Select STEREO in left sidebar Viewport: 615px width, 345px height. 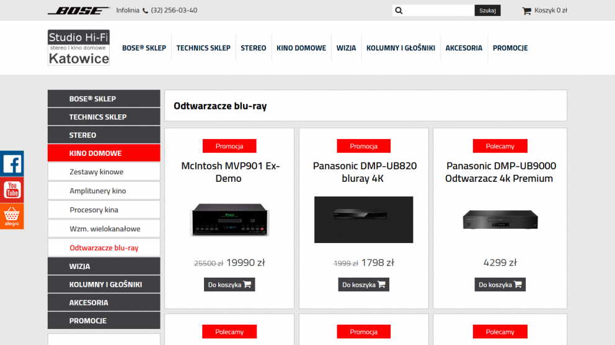pyautogui.click(x=104, y=135)
